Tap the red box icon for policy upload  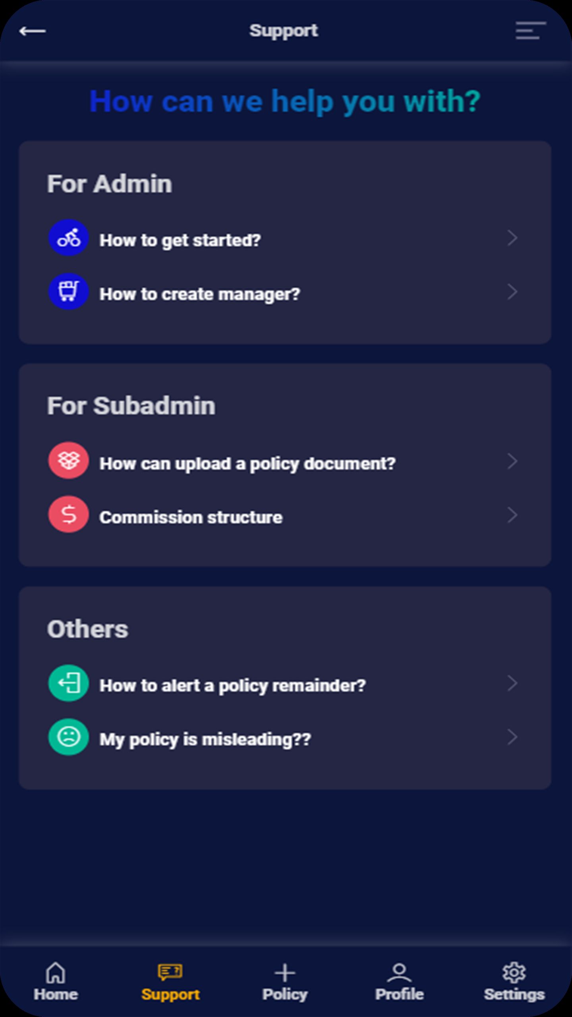[x=68, y=460]
